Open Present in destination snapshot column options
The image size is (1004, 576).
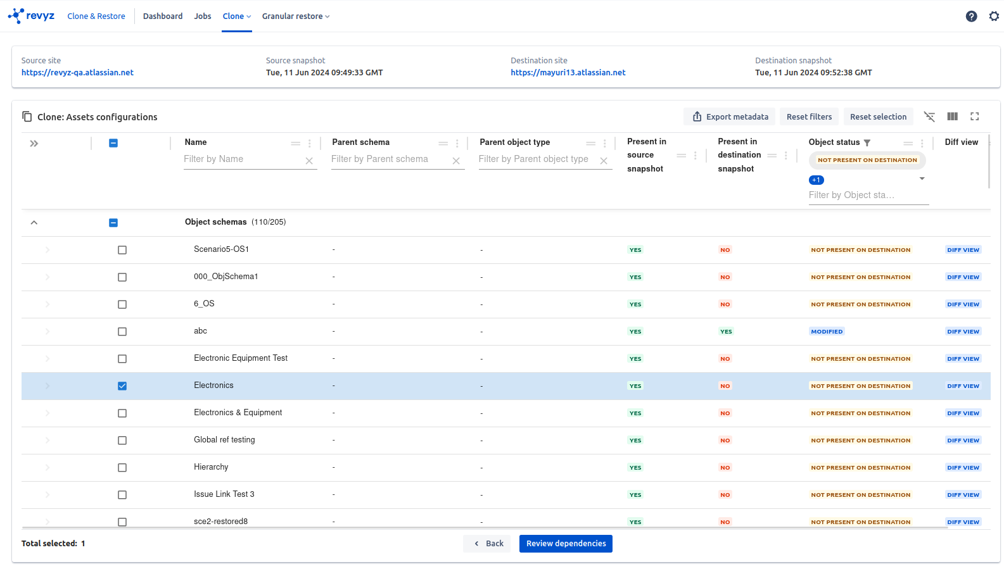click(786, 155)
